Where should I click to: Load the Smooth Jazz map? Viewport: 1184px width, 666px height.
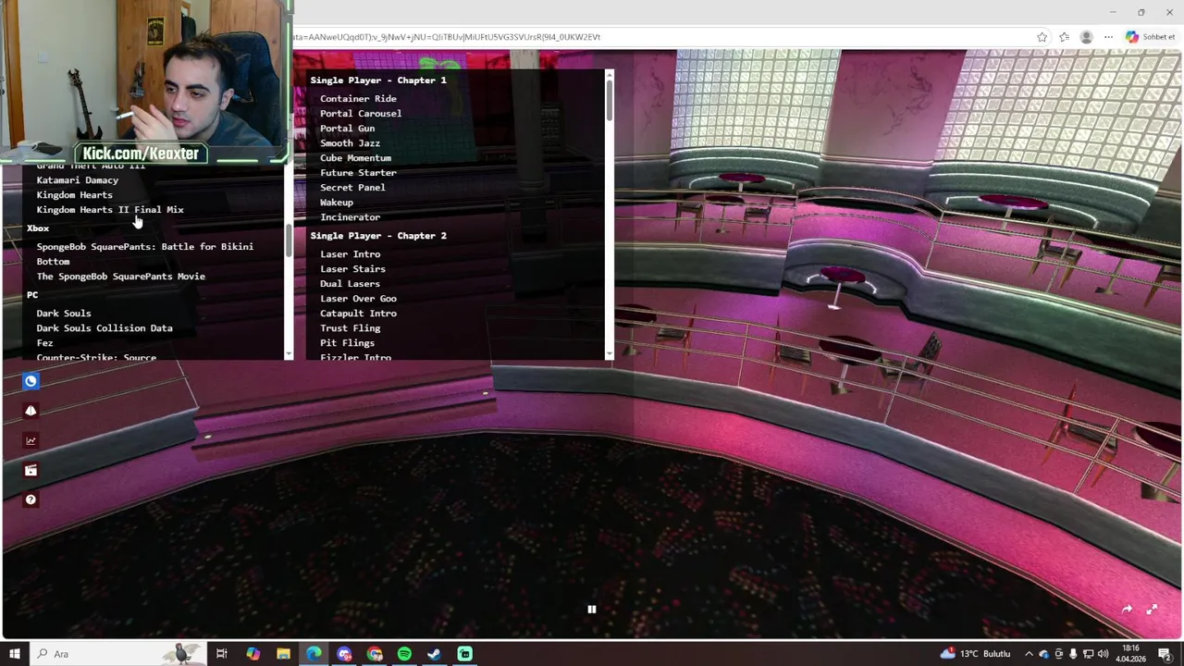[350, 143]
